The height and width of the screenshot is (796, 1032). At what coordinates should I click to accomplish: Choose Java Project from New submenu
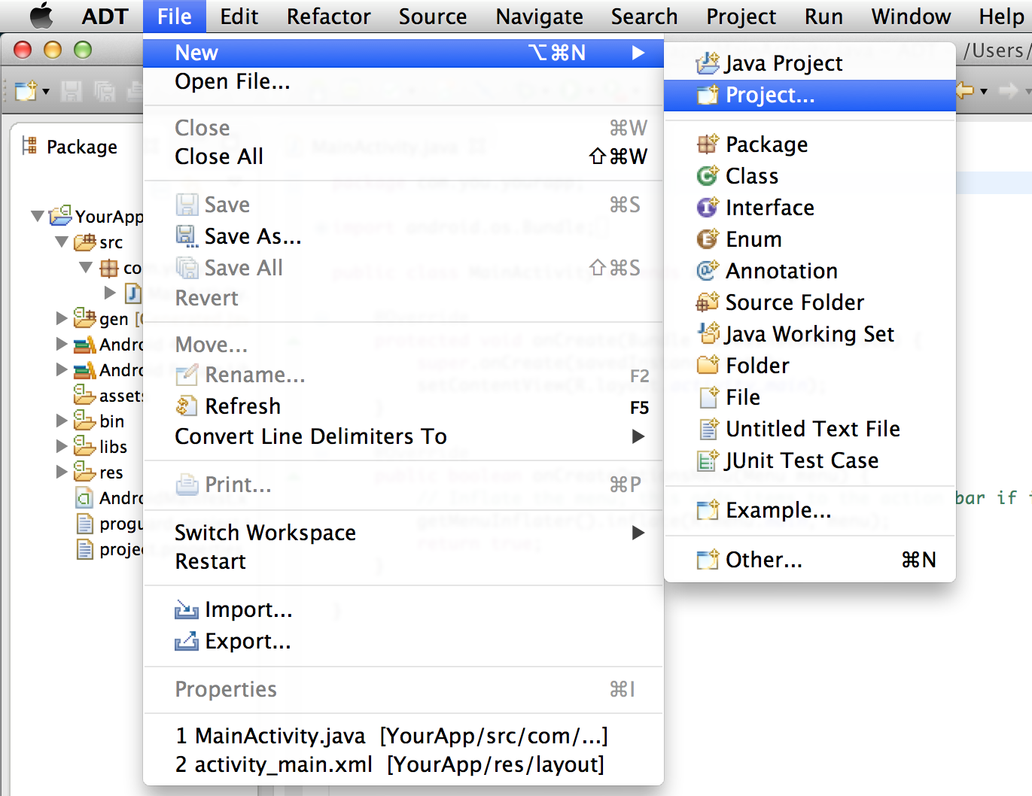tap(810, 63)
